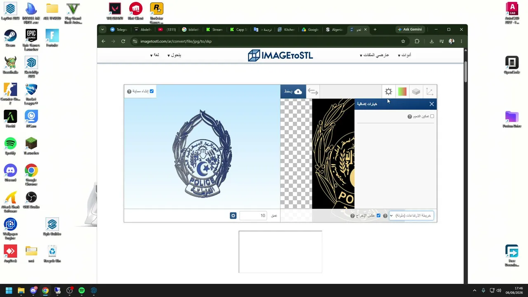Bookmark this page with the star icon
This screenshot has height=297, width=528.
pyautogui.click(x=403, y=41)
